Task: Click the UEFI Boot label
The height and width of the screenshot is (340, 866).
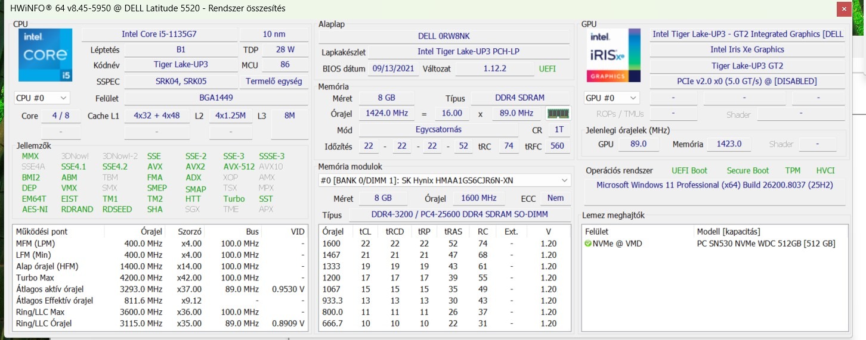Action: [x=689, y=170]
